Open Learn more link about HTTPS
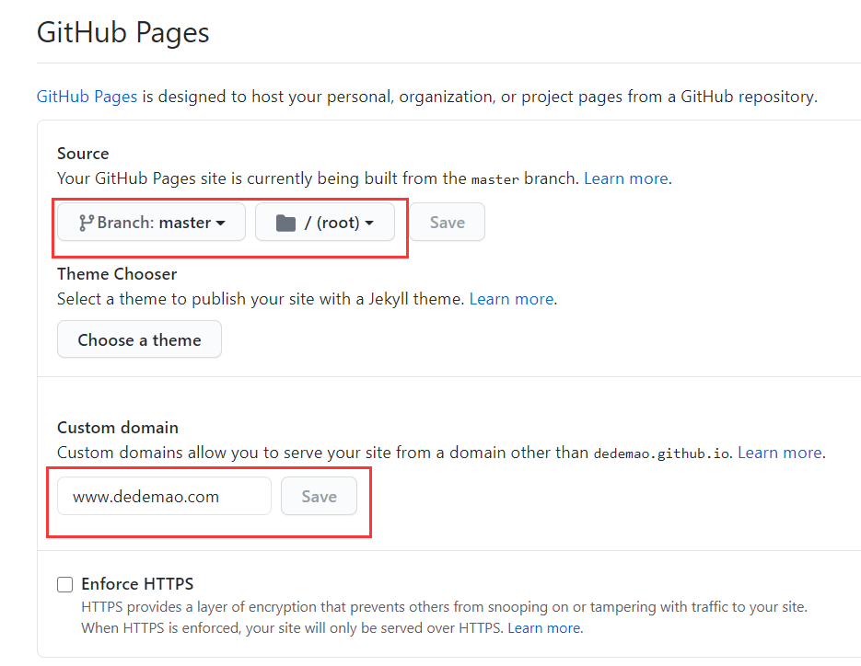The image size is (861, 666). pyautogui.click(x=544, y=627)
